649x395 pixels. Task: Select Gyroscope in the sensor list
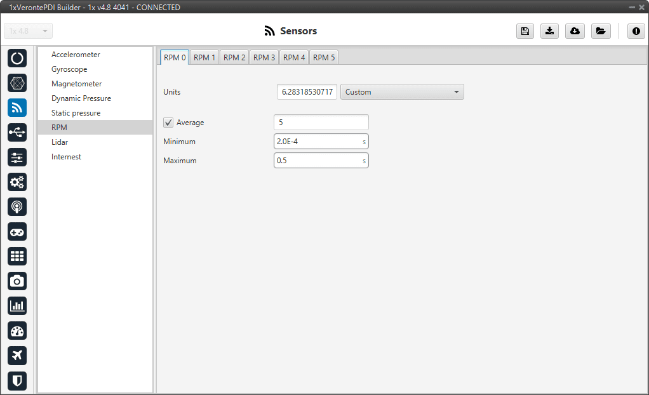click(x=69, y=69)
